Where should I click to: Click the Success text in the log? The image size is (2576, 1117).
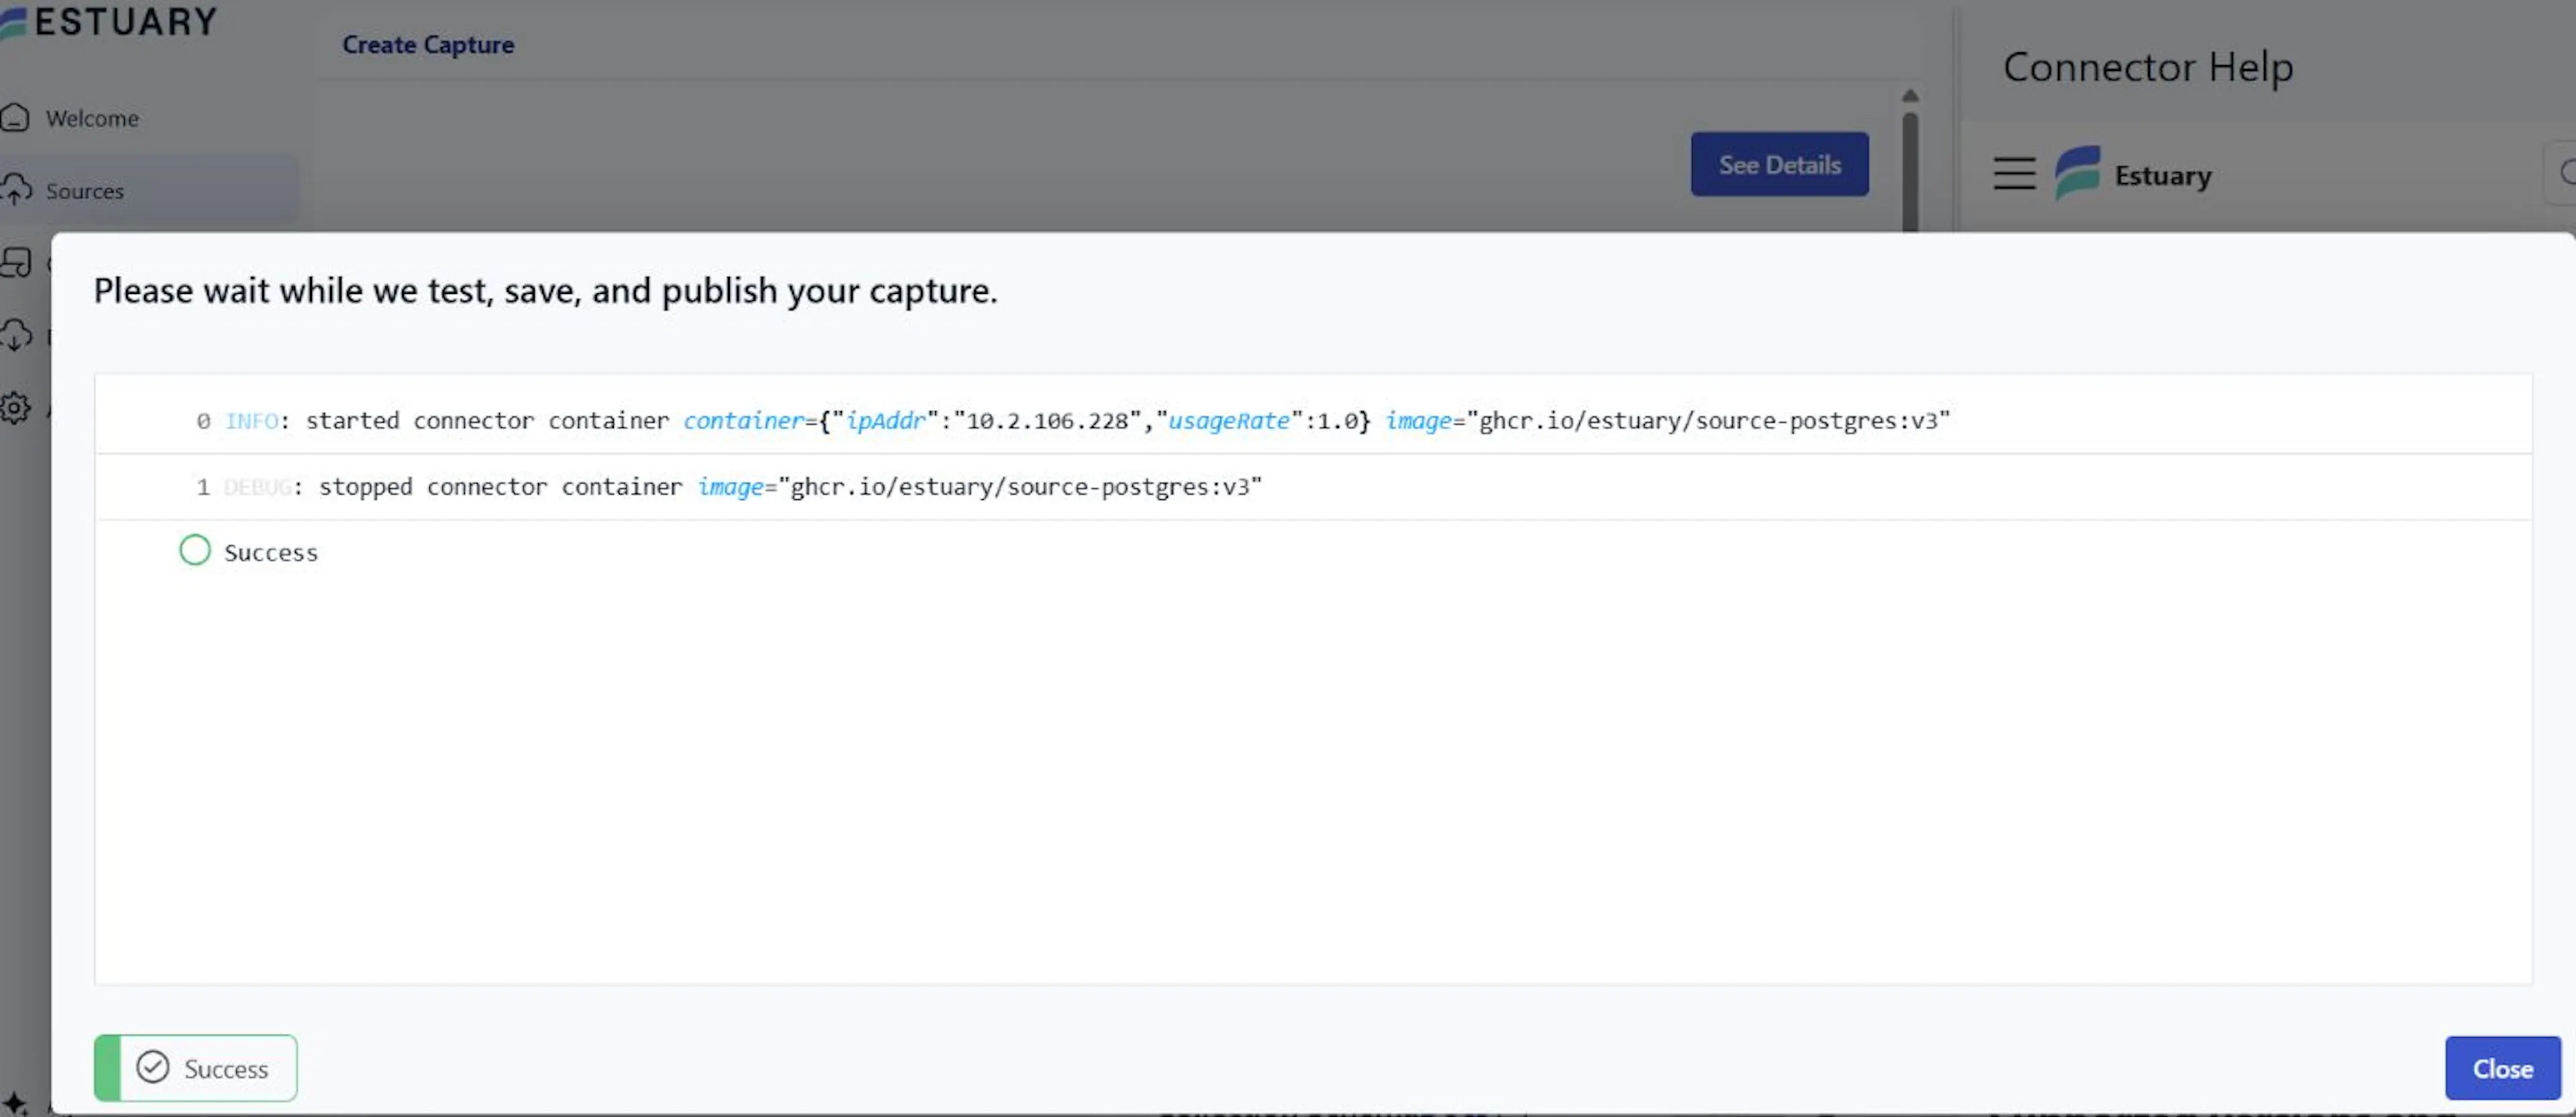(x=271, y=553)
